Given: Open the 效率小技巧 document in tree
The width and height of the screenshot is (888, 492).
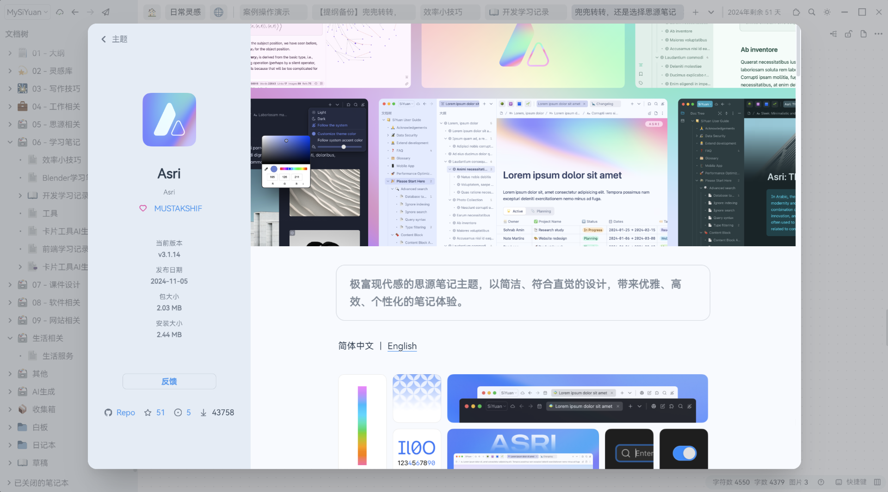Looking at the screenshot, I should click(62, 160).
